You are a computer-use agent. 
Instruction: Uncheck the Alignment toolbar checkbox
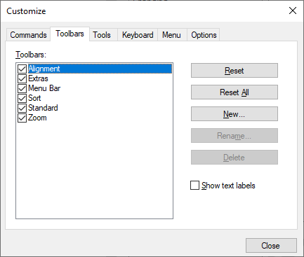pyautogui.click(x=22, y=69)
